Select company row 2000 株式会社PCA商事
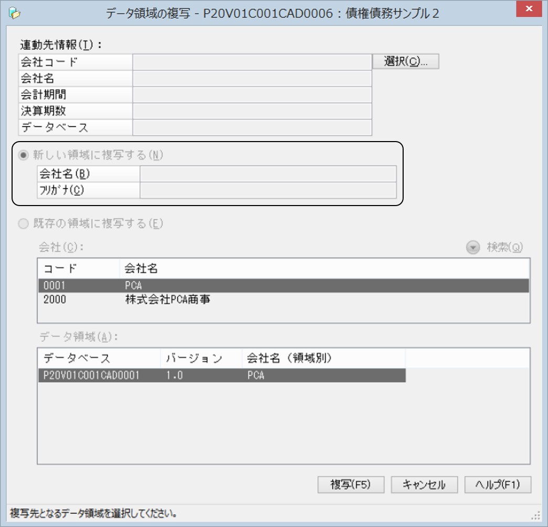This screenshot has width=548, height=527. (x=283, y=300)
